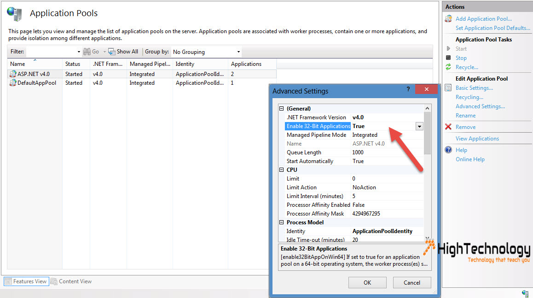Click the Basic Settings page icon
Screen dimensions: 533x298
[x=448, y=88]
